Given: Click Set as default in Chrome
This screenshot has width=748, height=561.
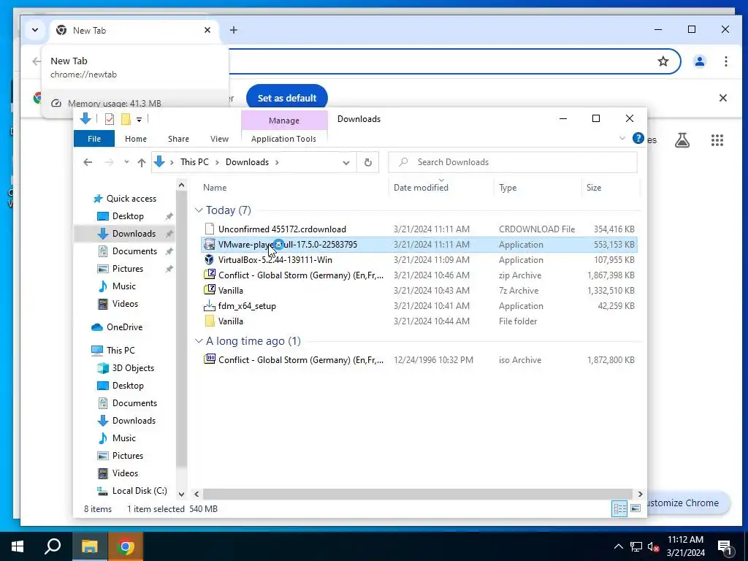Looking at the screenshot, I should tap(286, 98).
